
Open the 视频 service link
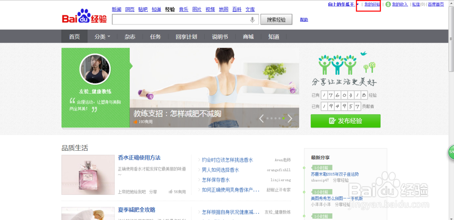click(210, 9)
